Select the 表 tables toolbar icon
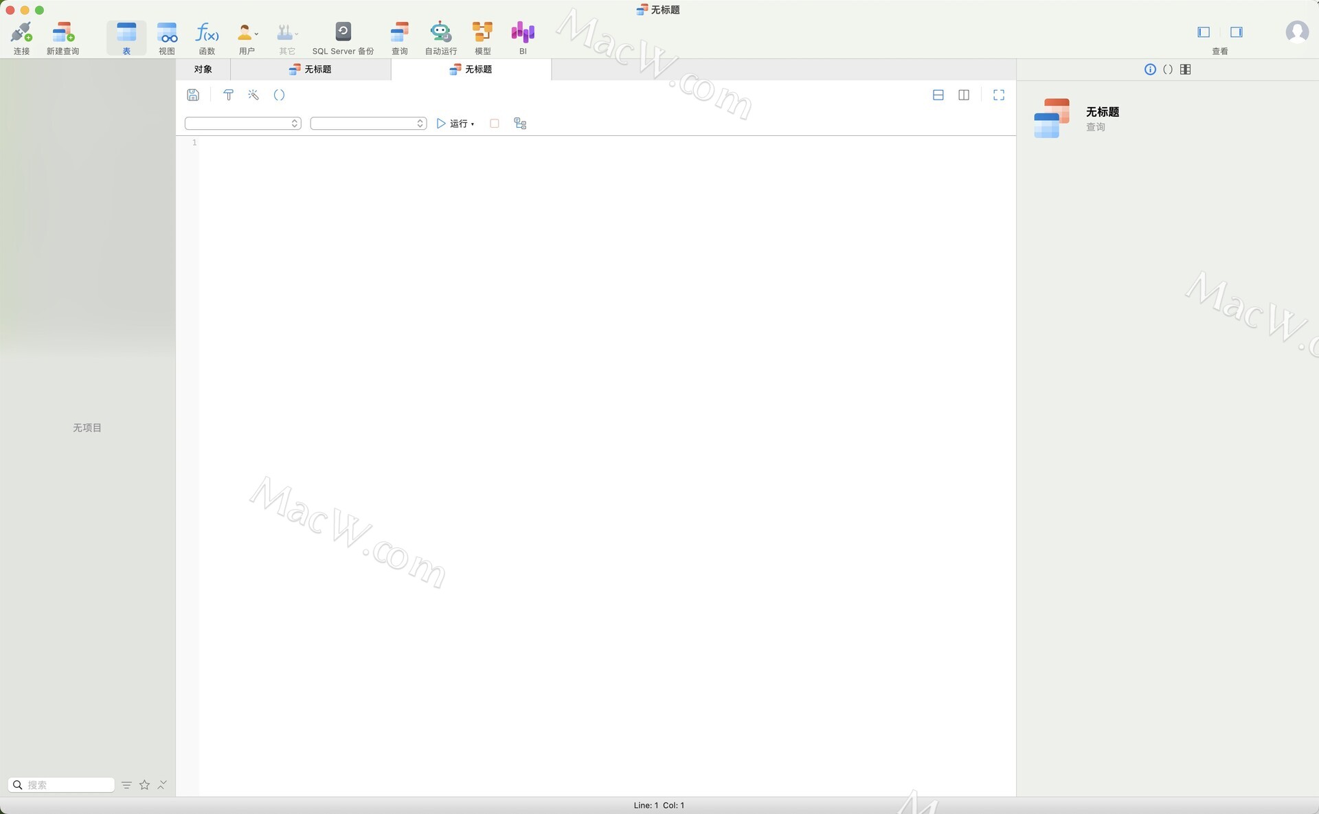Screen dimensions: 1319x814 (126, 38)
